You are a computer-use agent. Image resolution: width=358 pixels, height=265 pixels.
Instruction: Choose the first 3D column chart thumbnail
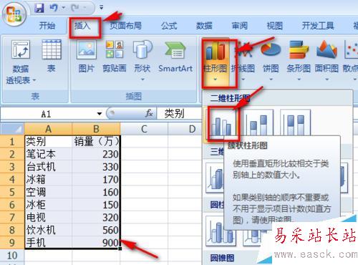pos(216,178)
